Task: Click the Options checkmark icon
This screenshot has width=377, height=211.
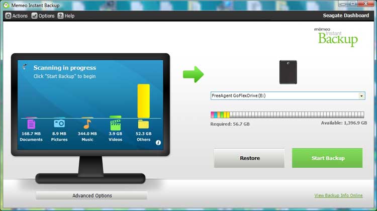Action: (x=34, y=16)
